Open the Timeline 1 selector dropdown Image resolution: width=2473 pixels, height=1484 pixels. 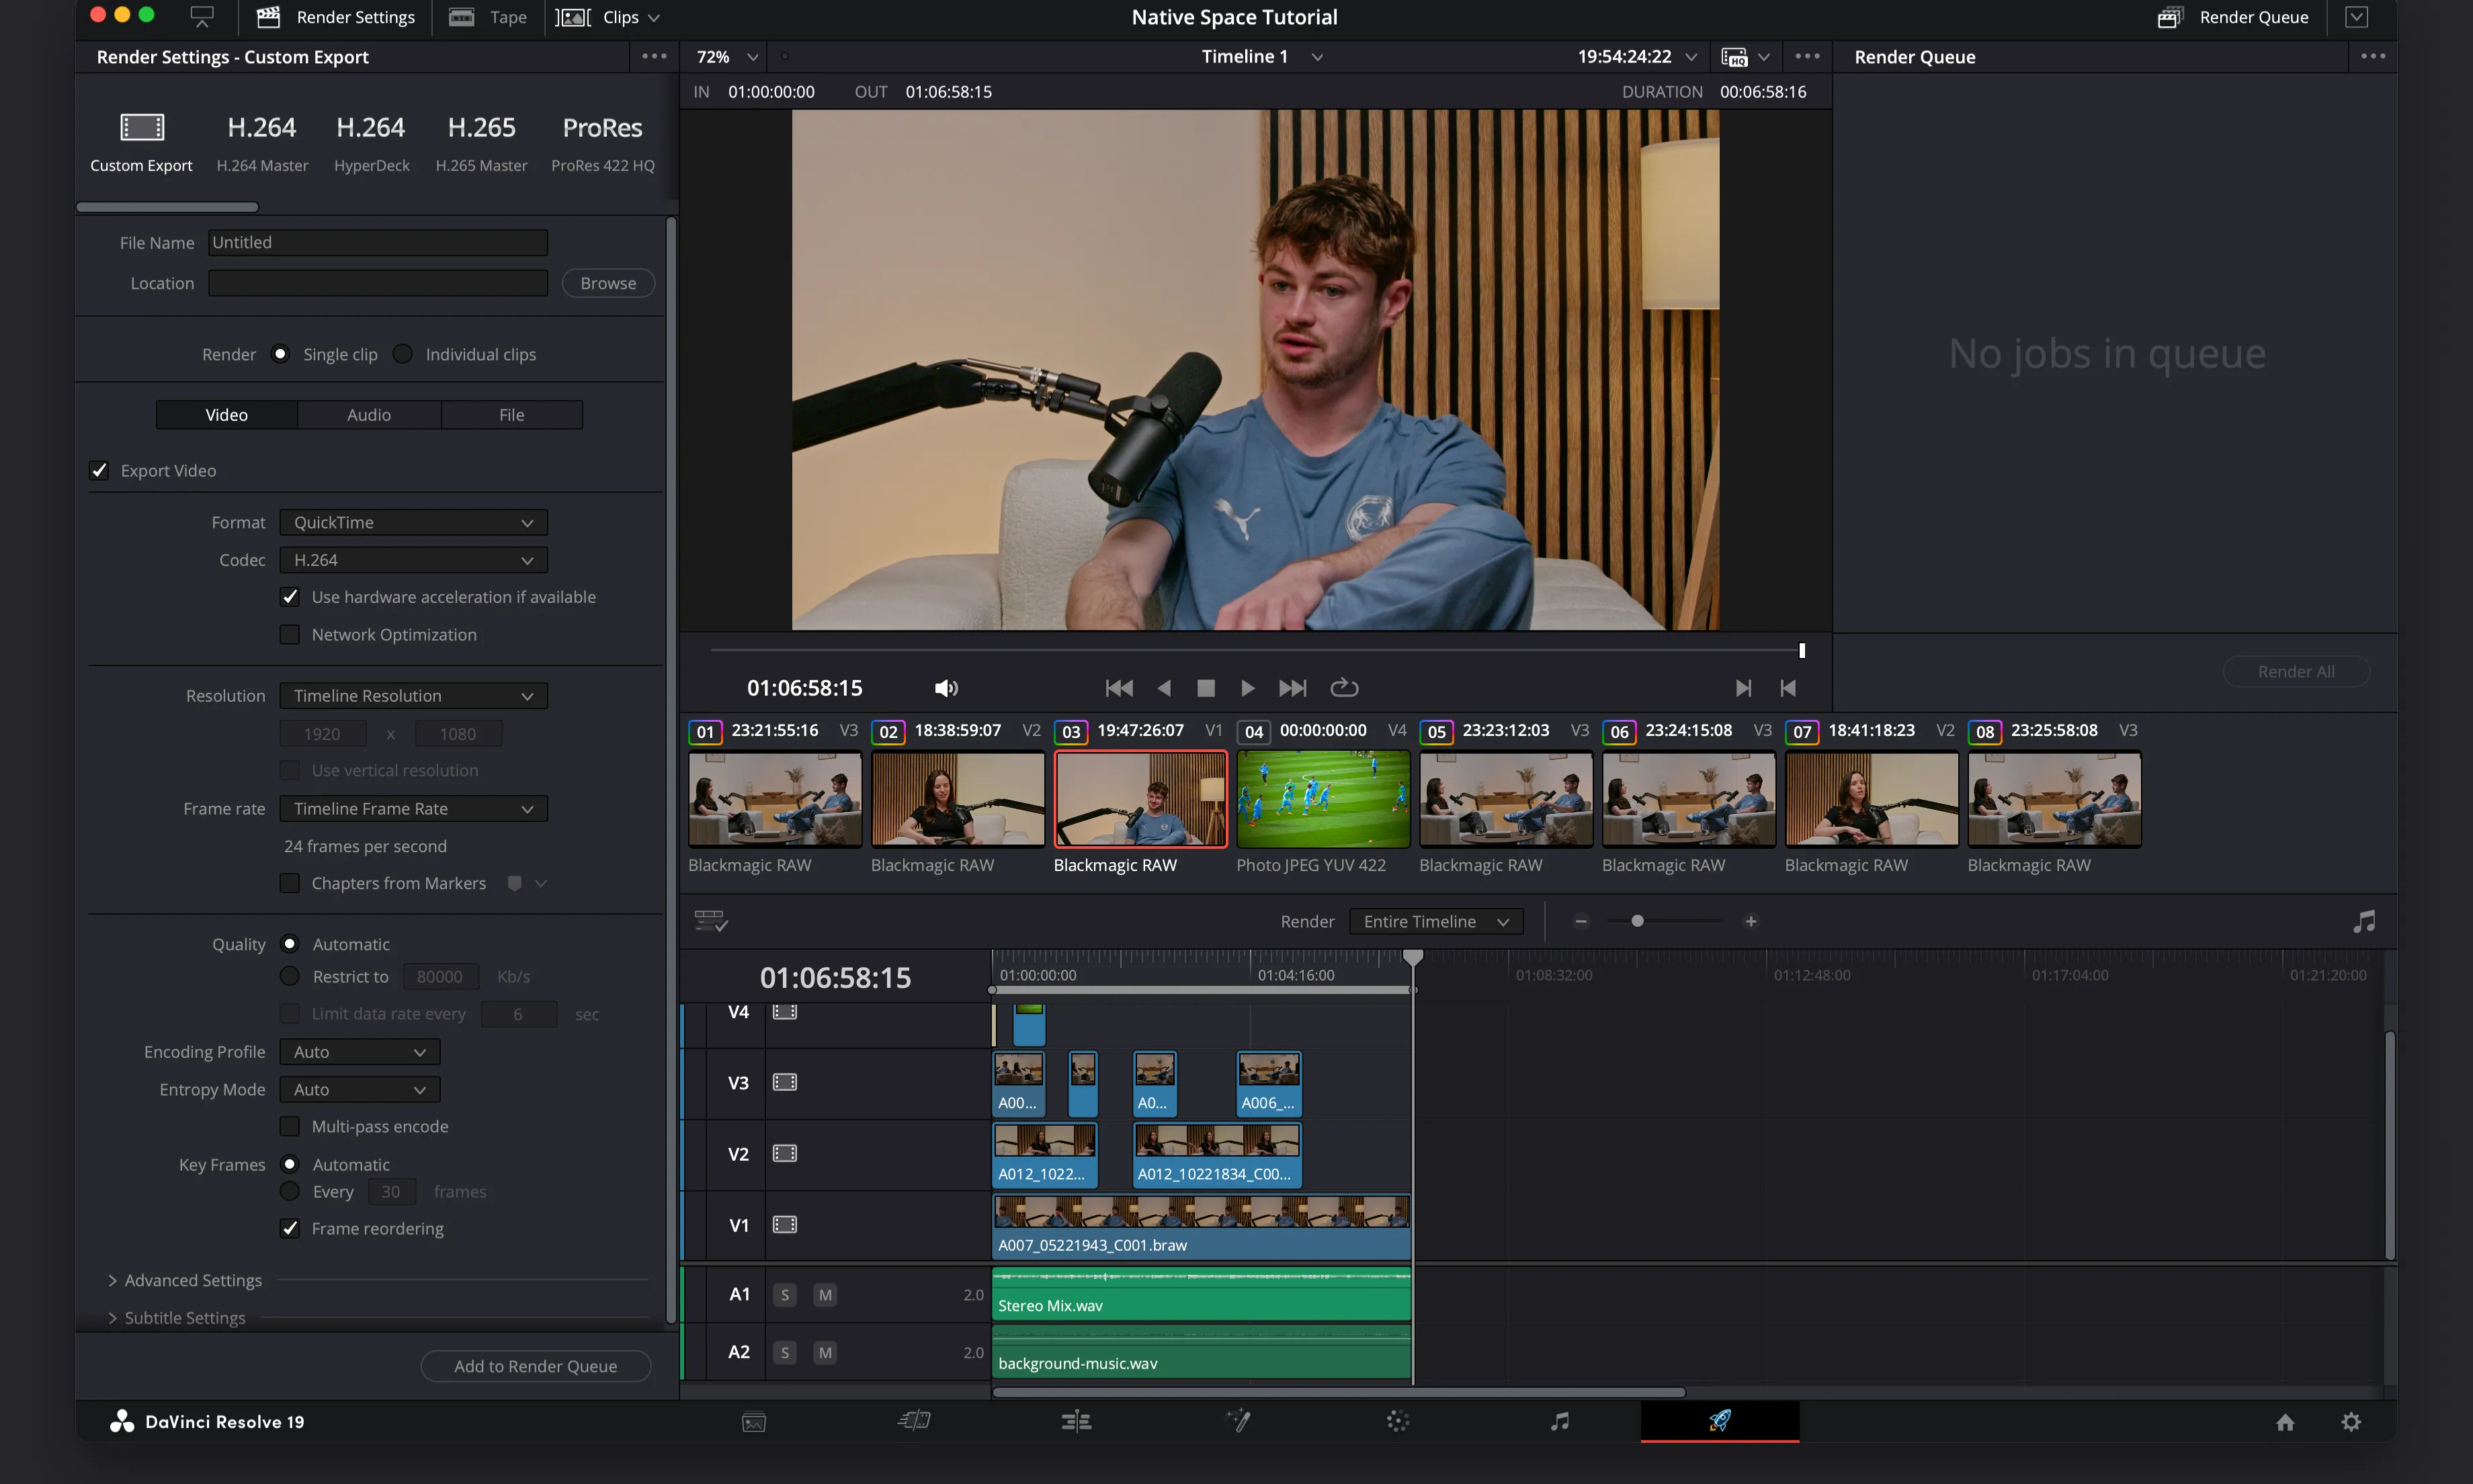pyautogui.click(x=1261, y=57)
